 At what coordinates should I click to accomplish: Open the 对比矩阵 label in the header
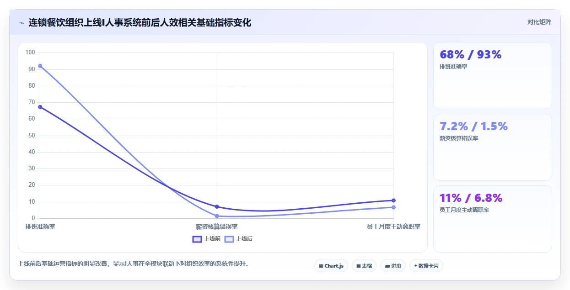[x=539, y=22]
